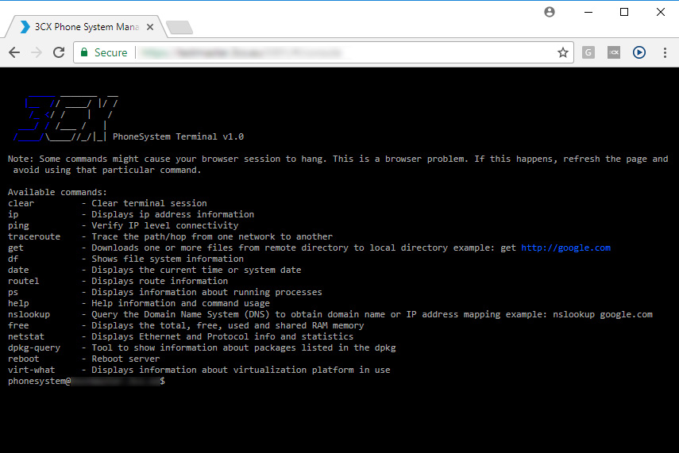Click the 'free' command name

point(18,325)
